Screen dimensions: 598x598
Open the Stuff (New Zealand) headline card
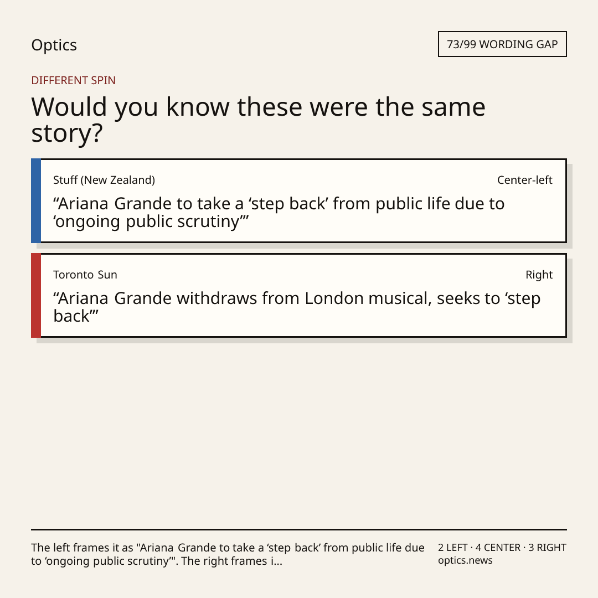pos(299,200)
